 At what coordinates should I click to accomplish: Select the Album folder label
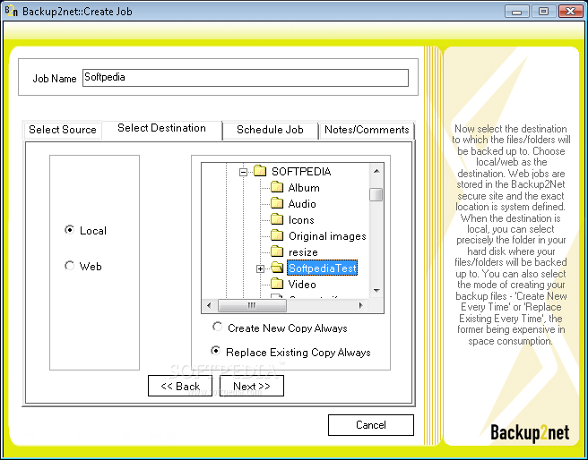click(x=304, y=188)
